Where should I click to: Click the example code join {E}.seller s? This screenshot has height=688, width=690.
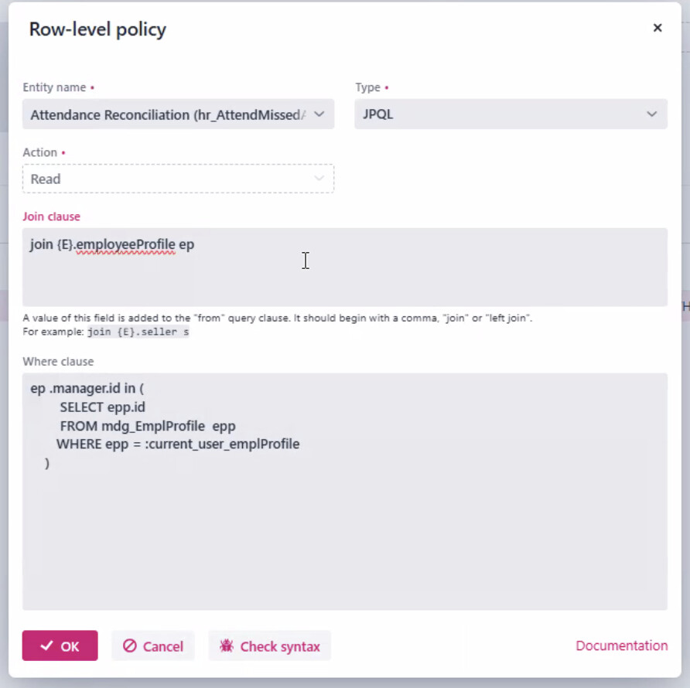point(138,332)
